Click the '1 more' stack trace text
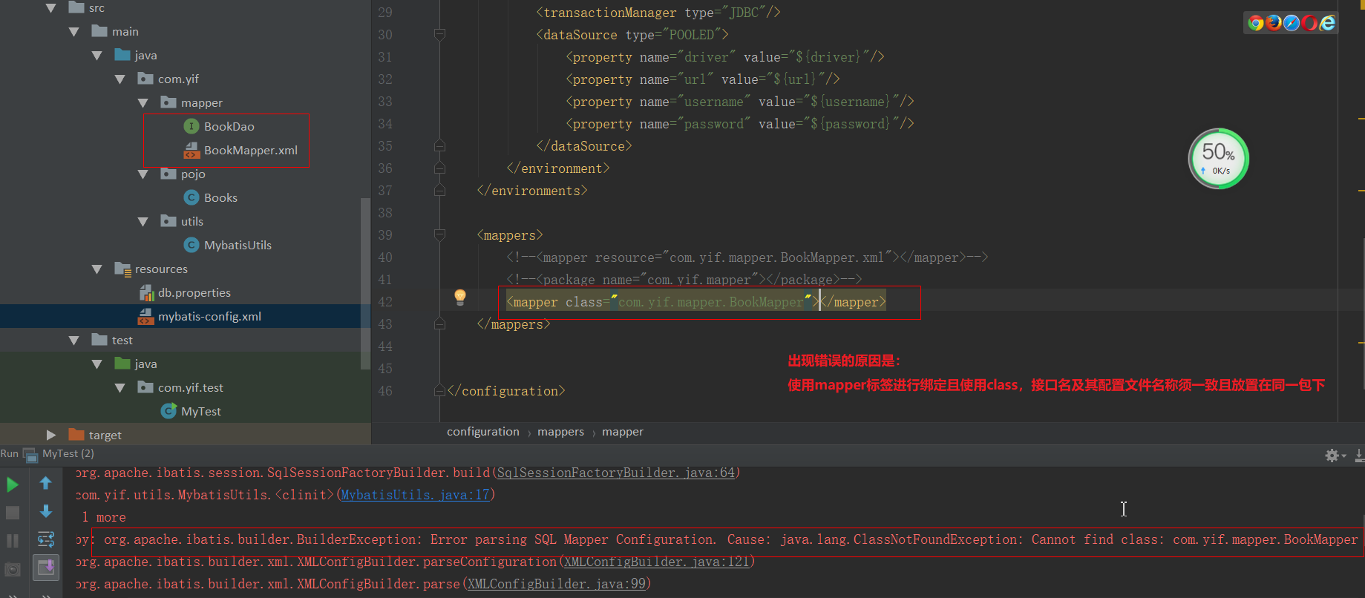Viewport: 1365px width, 598px height. [x=104, y=517]
